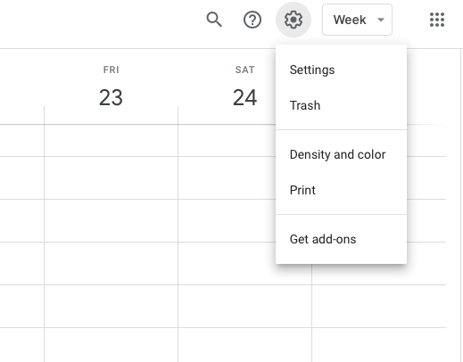Expand the Week view dropdown

pos(357,20)
